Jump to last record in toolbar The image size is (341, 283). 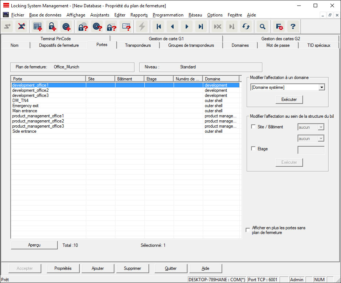[x=201, y=26]
